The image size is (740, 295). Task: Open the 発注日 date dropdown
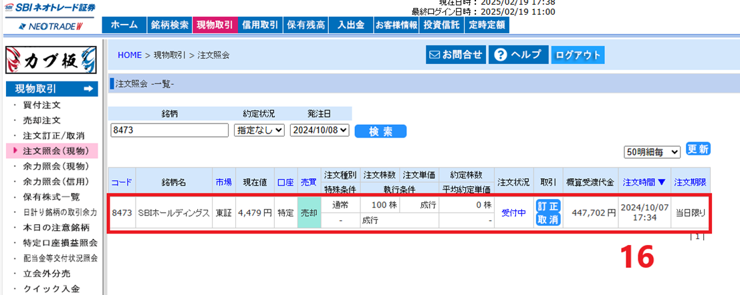point(320,131)
